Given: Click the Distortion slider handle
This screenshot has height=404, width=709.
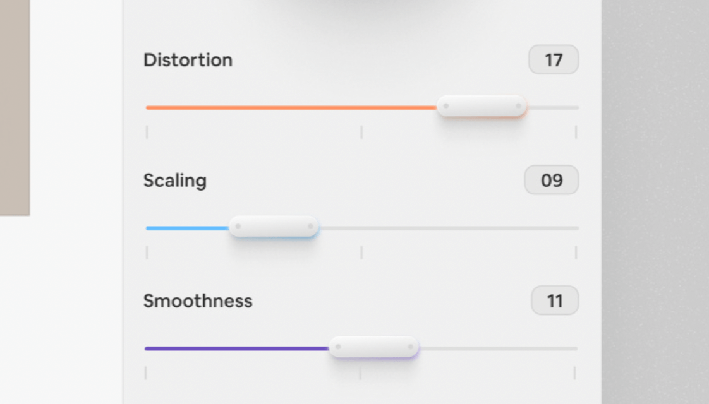Looking at the screenshot, I should (482, 106).
